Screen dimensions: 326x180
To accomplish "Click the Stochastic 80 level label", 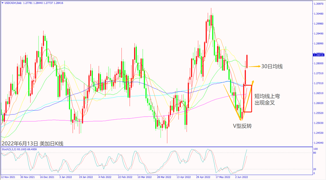I will [315, 153].
